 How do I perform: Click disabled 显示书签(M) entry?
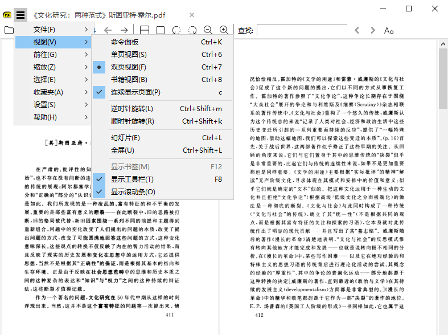(163, 166)
